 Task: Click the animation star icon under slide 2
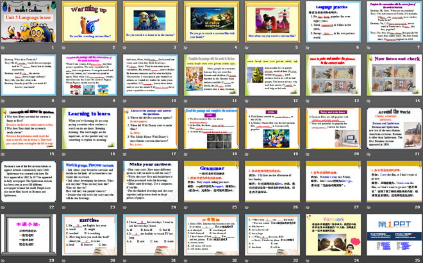(64, 48)
